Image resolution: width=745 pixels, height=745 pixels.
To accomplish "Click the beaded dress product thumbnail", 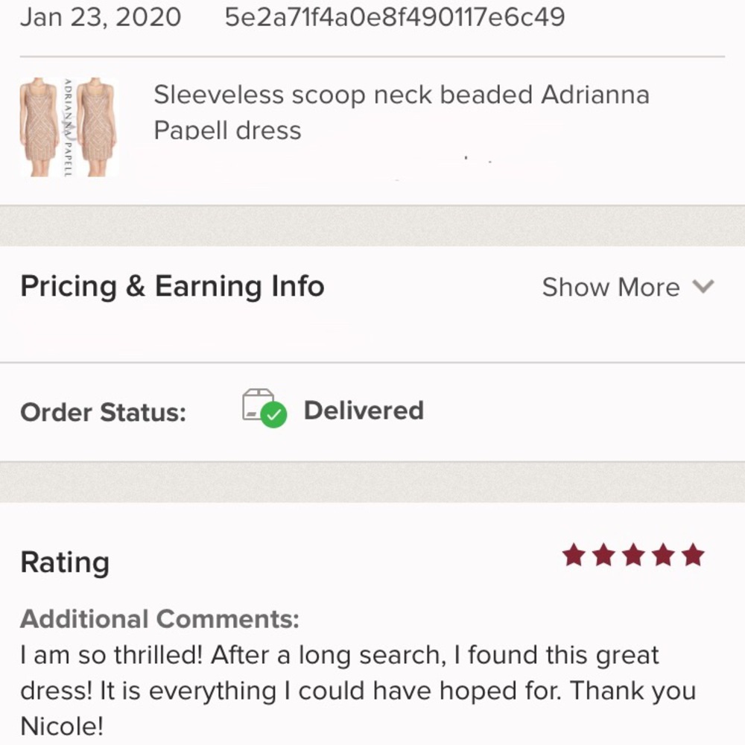I will (x=69, y=125).
